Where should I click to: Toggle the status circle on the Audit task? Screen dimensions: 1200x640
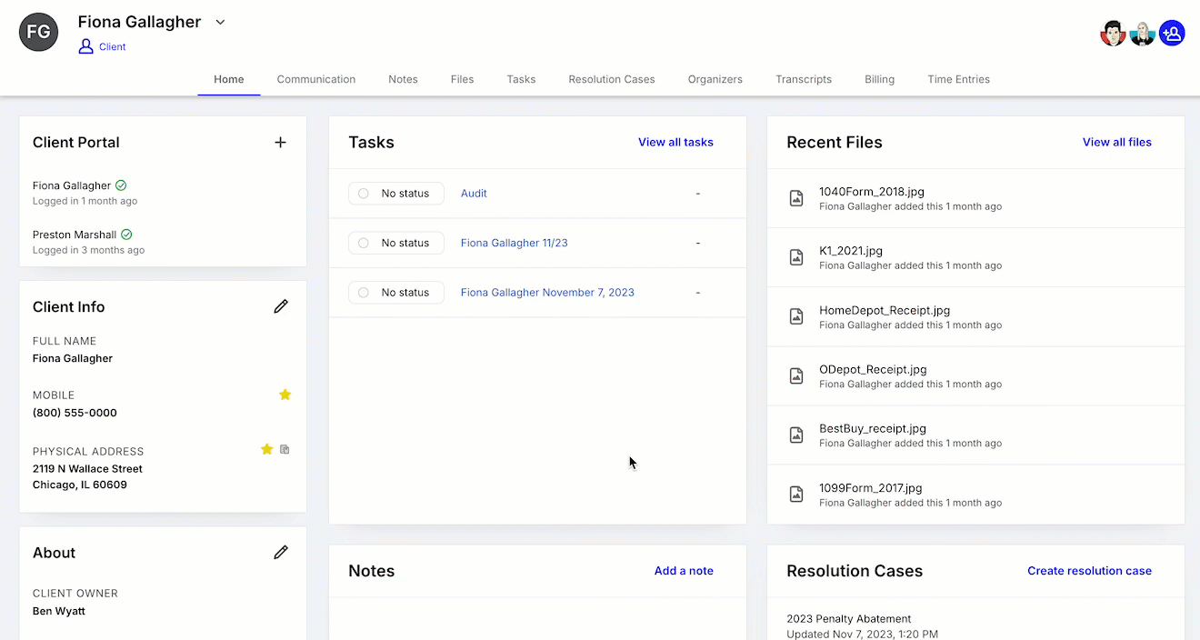click(364, 194)
